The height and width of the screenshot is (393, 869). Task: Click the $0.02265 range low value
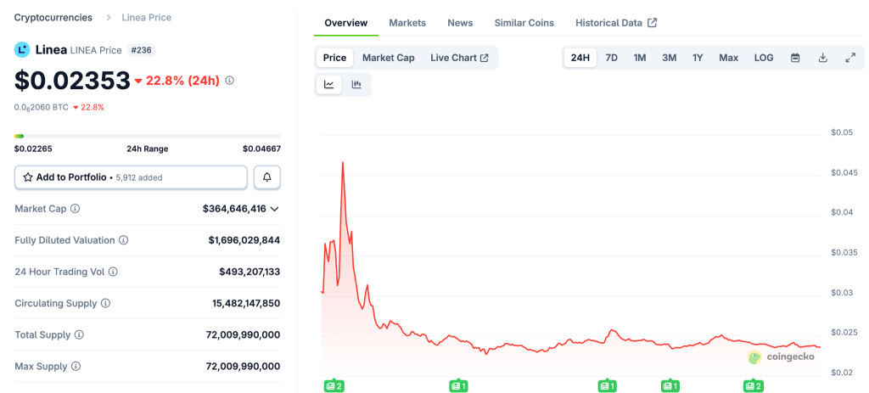click(x=33, y=149)
